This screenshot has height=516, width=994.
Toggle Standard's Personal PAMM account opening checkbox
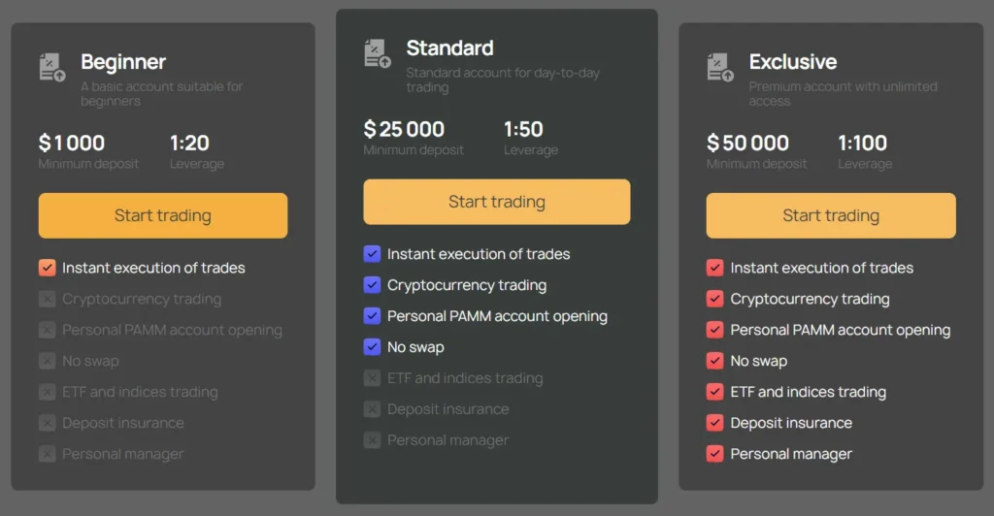coord(372,316)
